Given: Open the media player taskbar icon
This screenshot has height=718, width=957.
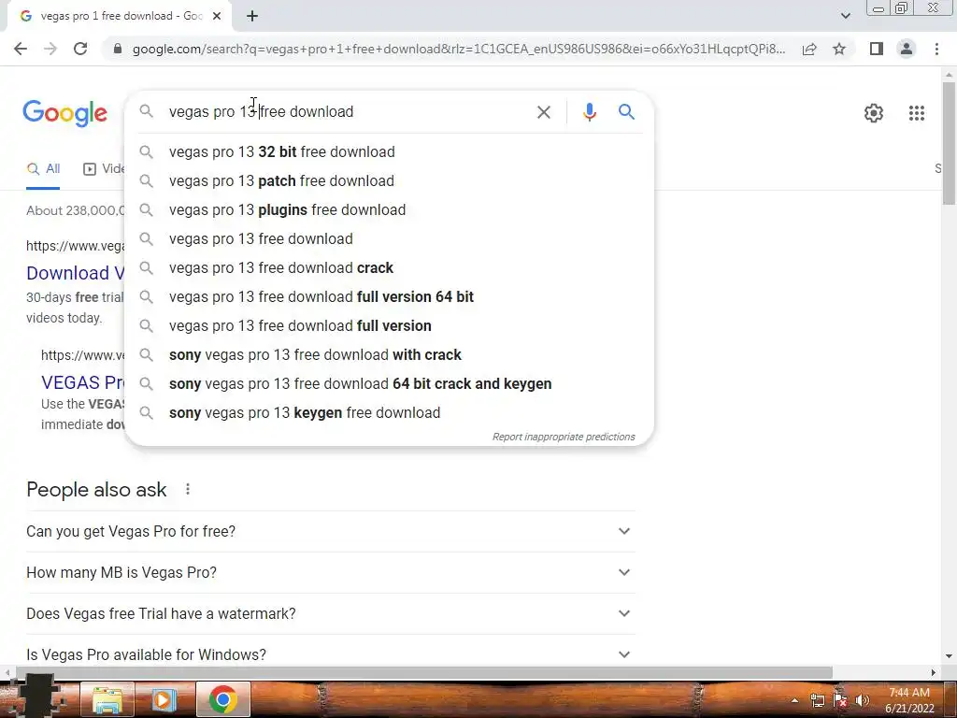Looking at the screenshot, I should click(x=163, y=699).
